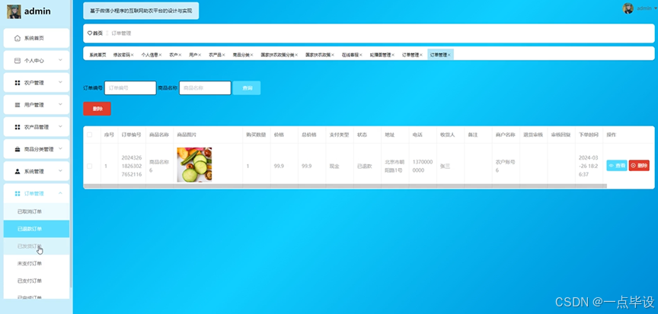Click the card icon beside 个人中心
The image size is (658, 314).
[x=18, y=61]
